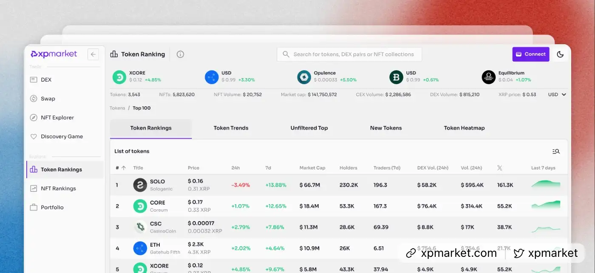This screenshot has width=595, height=273.
Task: Select the Opulence ticker icon
Action: [304, 77]
